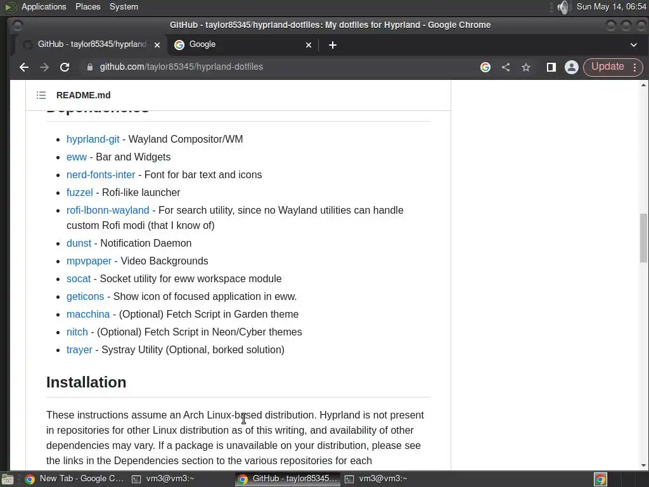
Task: Go back to the previous page
Action: click(23, 67)
